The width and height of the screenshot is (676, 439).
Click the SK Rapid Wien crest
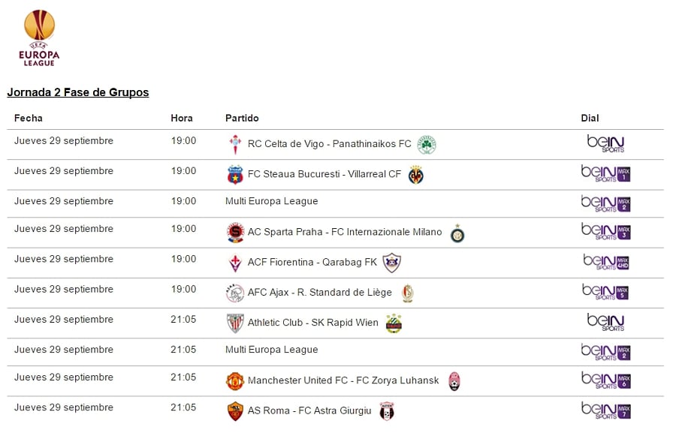394,323
